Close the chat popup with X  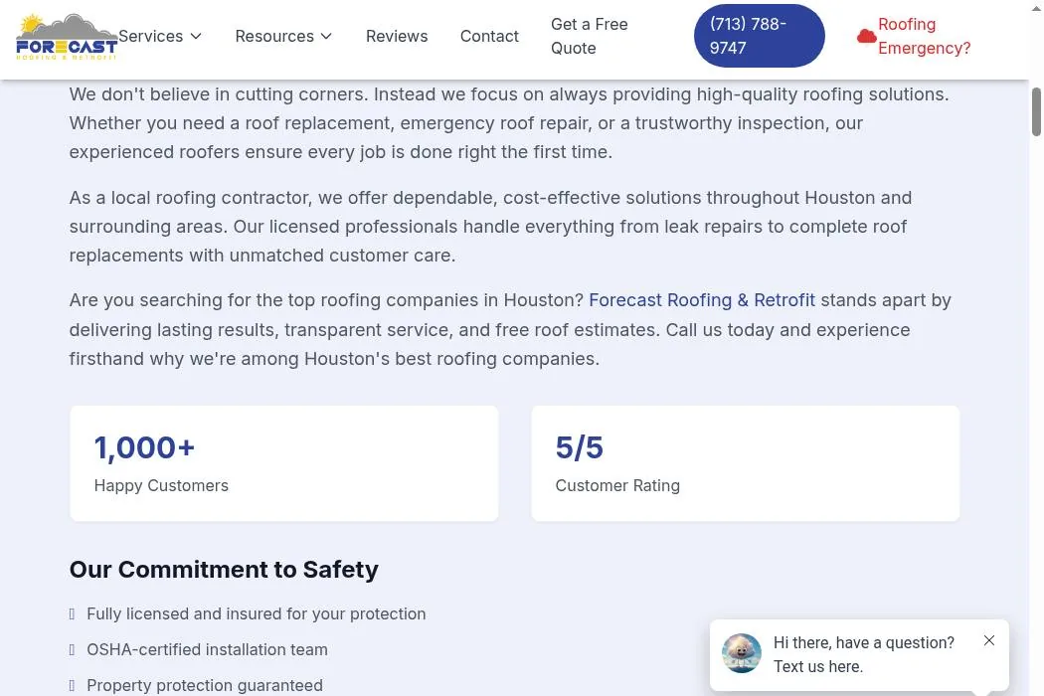click(x=989, y=640)
